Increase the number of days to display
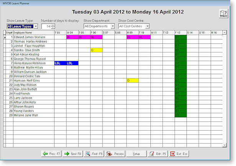Viewport: 236px width, 166px height. (x=53, y=25)
